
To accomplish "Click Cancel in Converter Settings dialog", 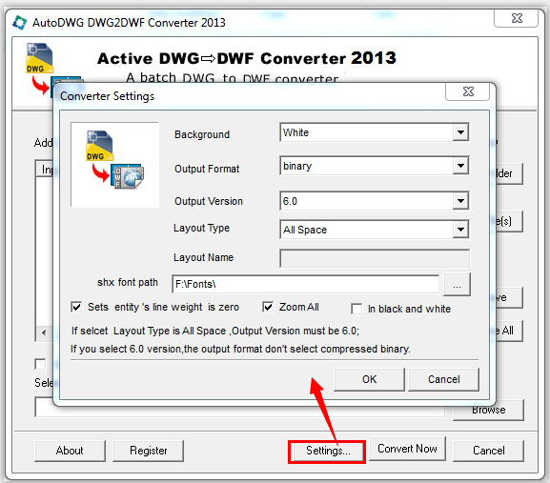I will click(x=444, y=379).
